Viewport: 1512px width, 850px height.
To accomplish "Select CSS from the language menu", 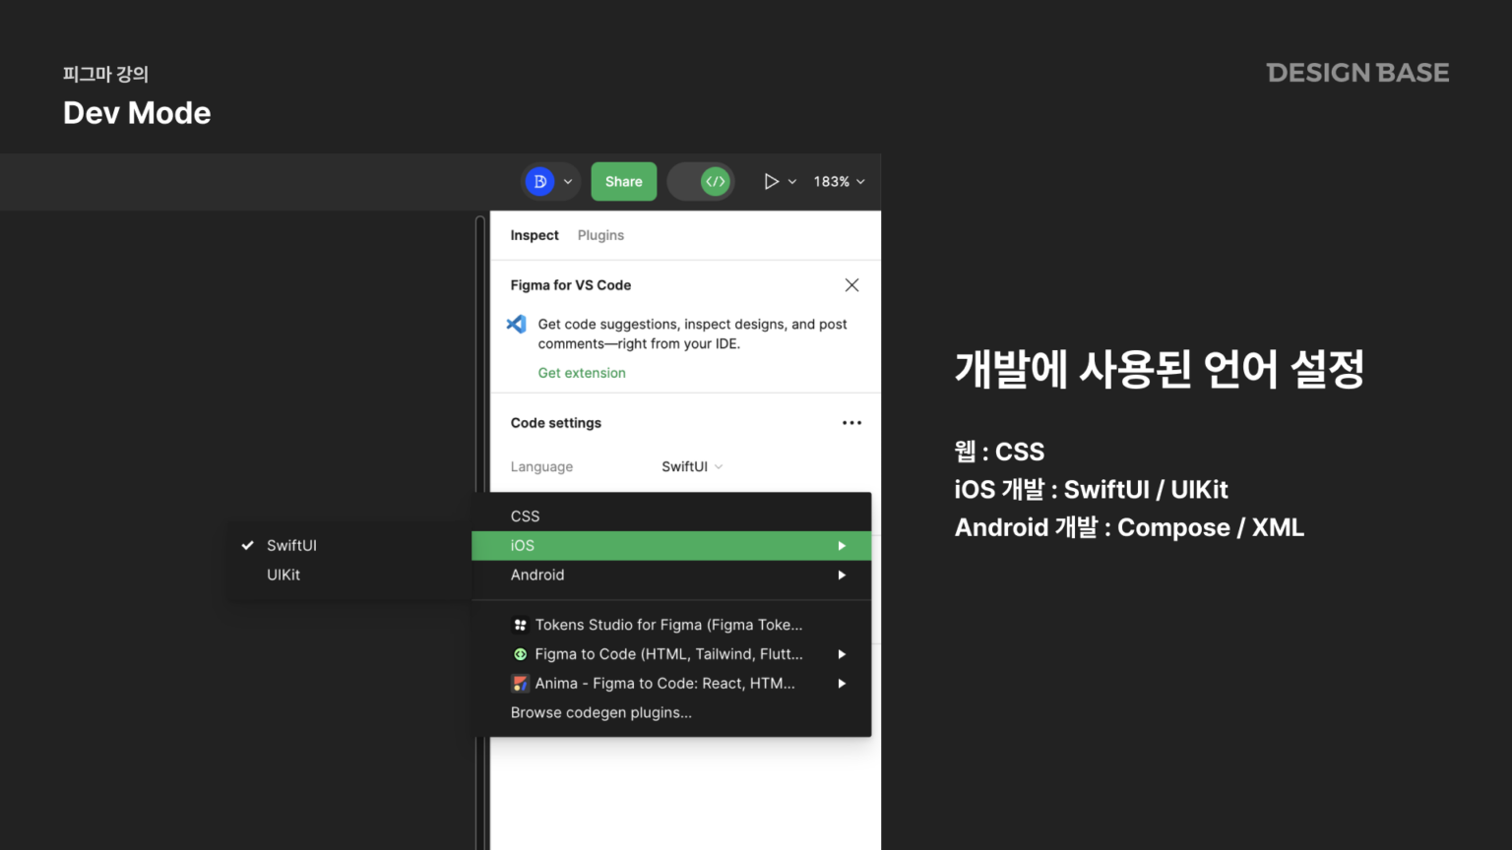I will coord(525,516).
